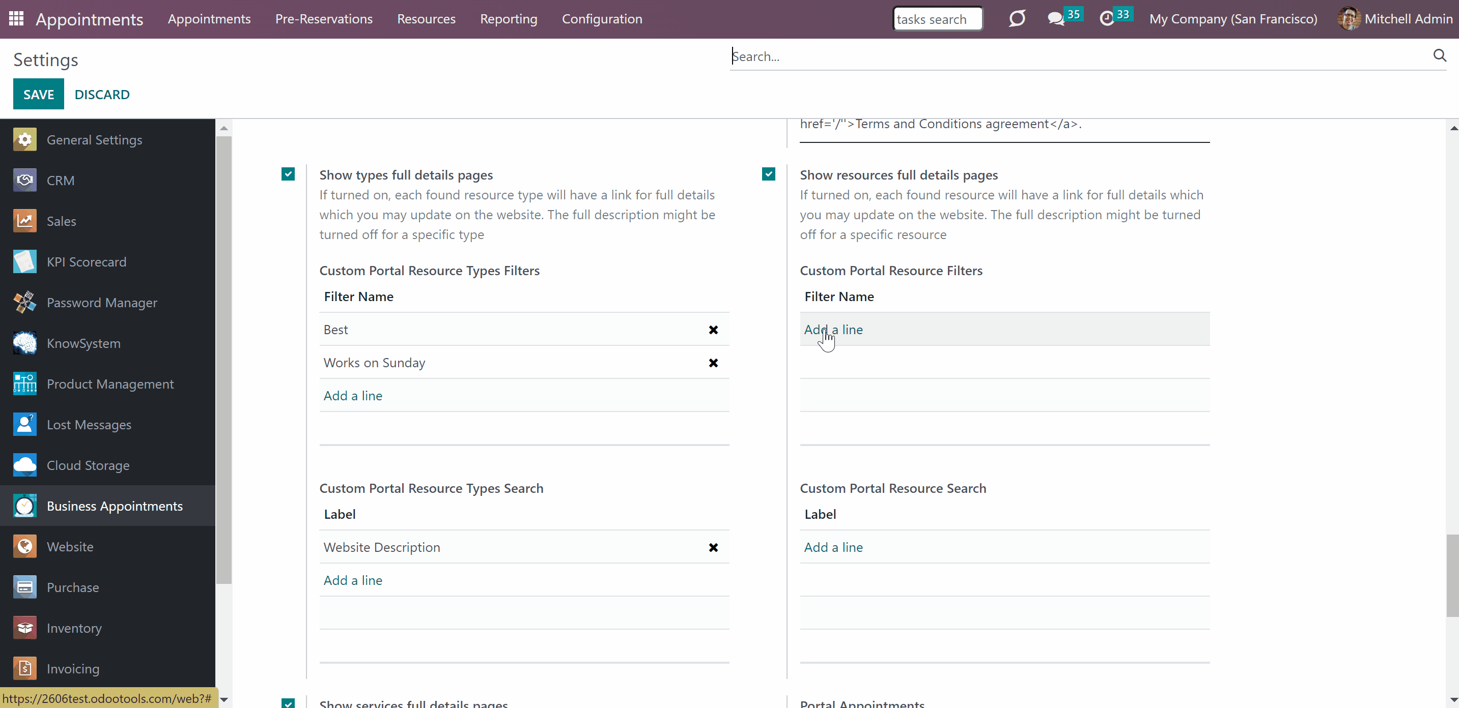Toggle Show types full details pages checkbox
The height and width of the screenshot is (708, 1459).
point(288,174)
